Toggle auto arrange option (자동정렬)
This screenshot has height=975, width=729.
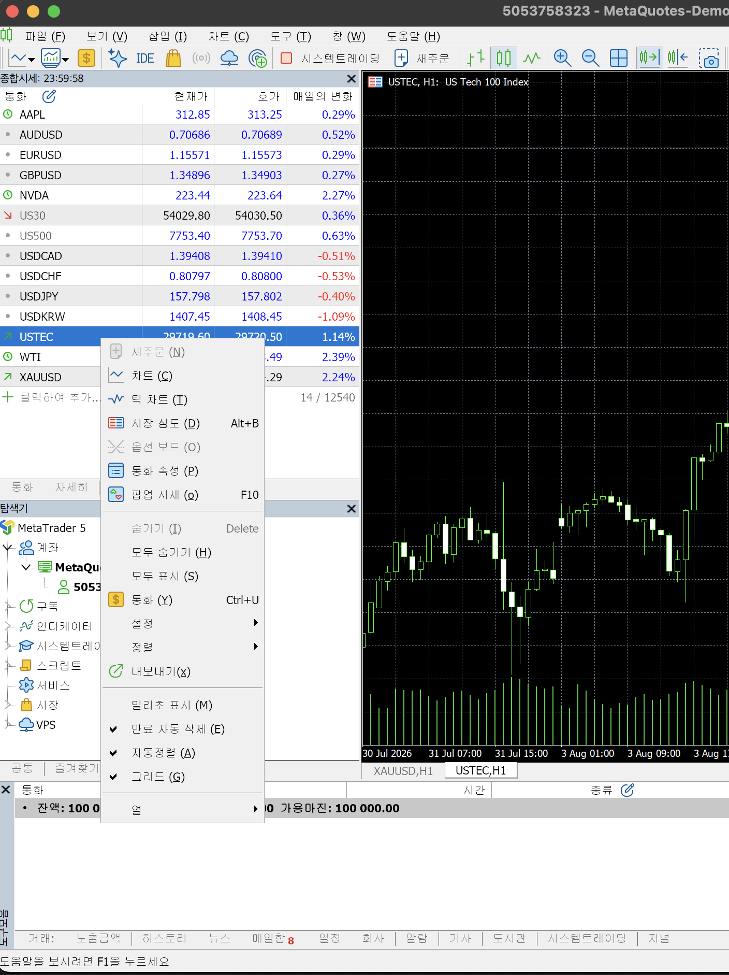tap(183, 753)
